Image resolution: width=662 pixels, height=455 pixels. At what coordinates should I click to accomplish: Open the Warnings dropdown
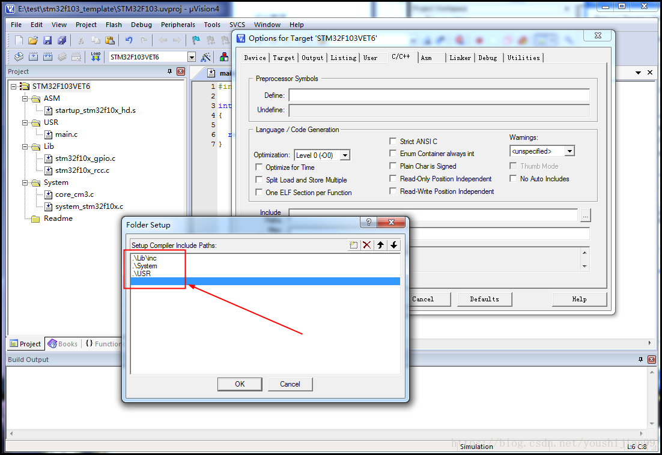pos(569,151)
